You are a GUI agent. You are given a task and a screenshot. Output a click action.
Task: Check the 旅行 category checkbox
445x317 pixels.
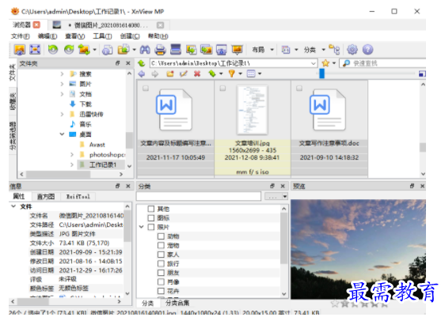pos(162,264)
